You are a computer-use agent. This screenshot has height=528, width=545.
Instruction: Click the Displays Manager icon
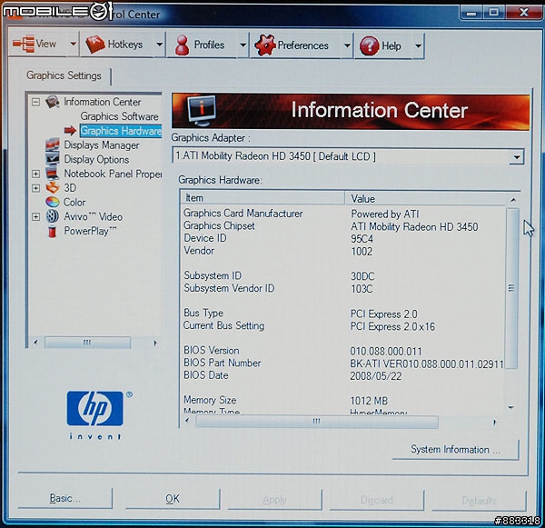(x=53, y=144)
